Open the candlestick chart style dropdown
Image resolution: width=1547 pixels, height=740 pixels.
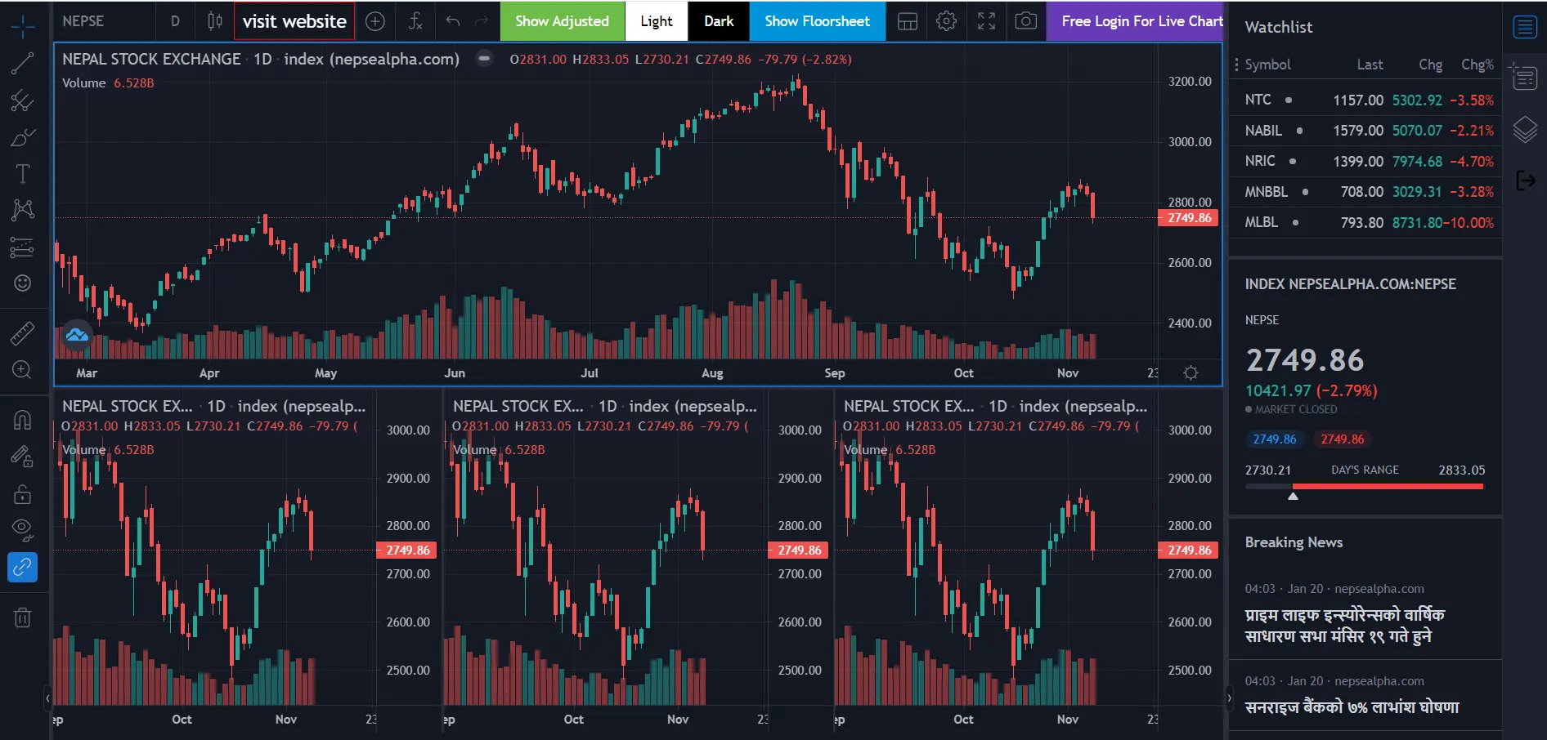pos(214,21)
